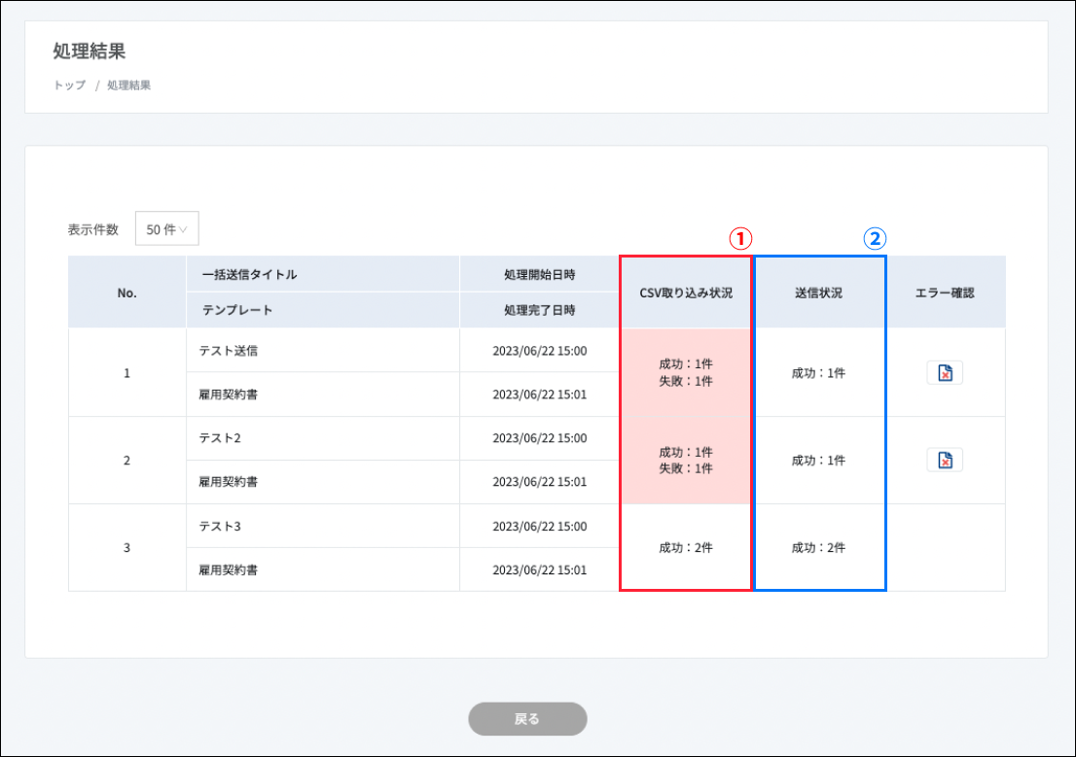Select the テスト3 title cell

(220, 527)
